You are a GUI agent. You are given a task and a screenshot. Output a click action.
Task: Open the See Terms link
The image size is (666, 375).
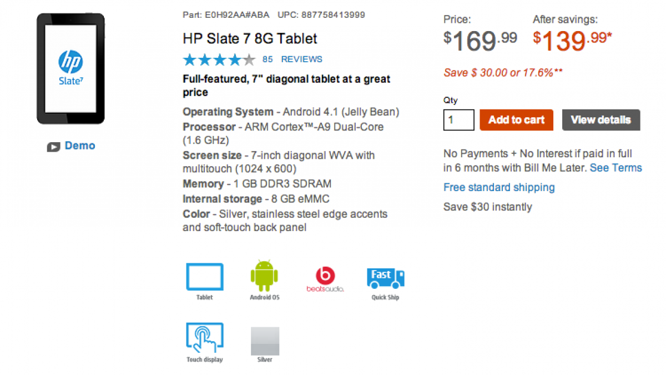click(615, 168)
